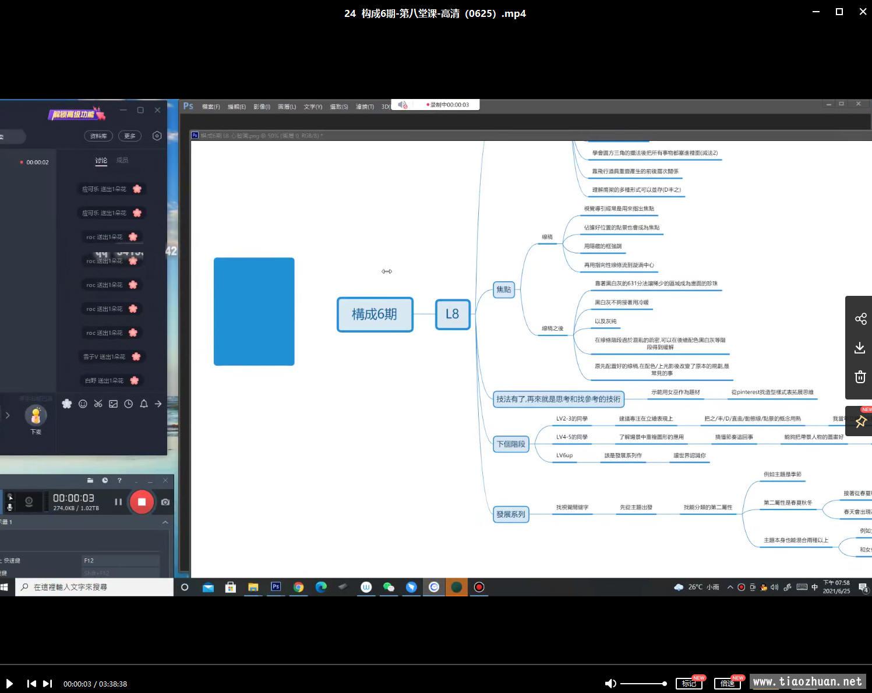The image size is (872, 693).
Task: Open the 倍速 playback speed menu
Action: (728, 684)
